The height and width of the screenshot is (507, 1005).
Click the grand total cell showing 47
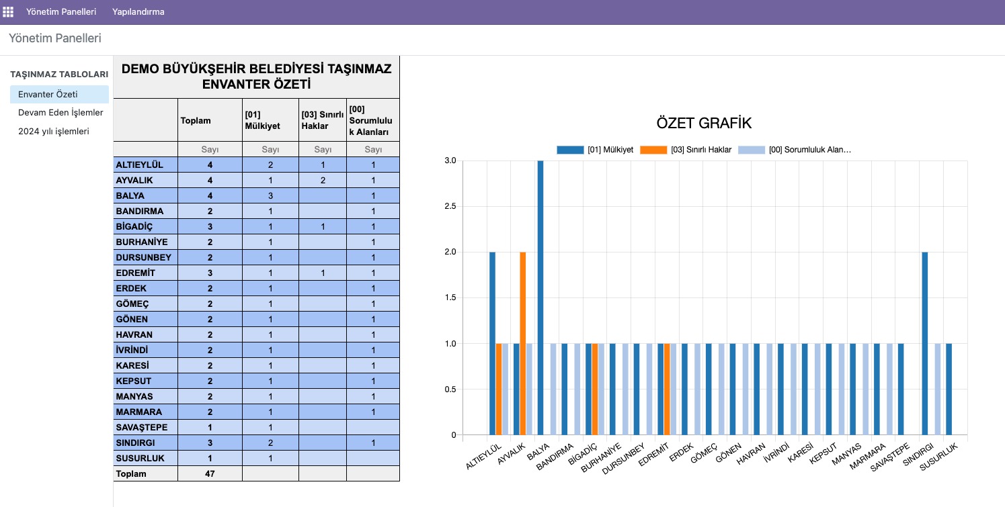point(210,473)
